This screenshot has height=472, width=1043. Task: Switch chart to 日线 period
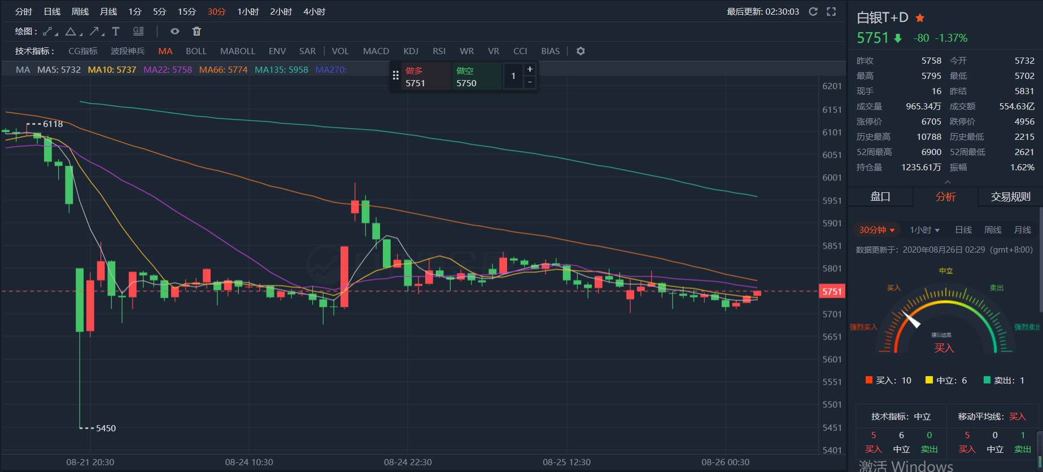click(52, 11)
